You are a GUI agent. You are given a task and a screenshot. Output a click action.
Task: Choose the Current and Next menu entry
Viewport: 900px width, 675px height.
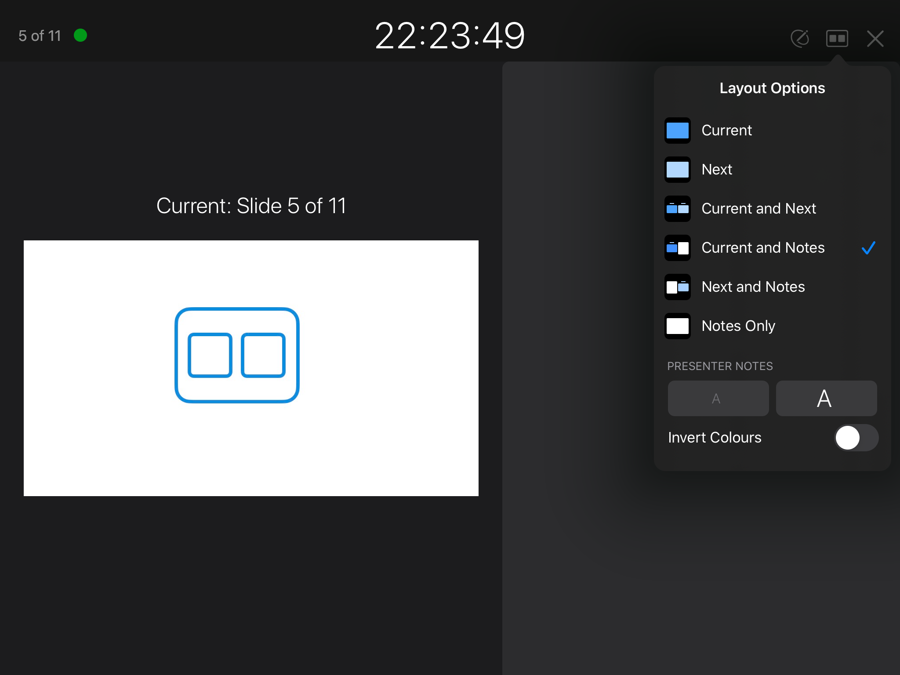[758, 209]
